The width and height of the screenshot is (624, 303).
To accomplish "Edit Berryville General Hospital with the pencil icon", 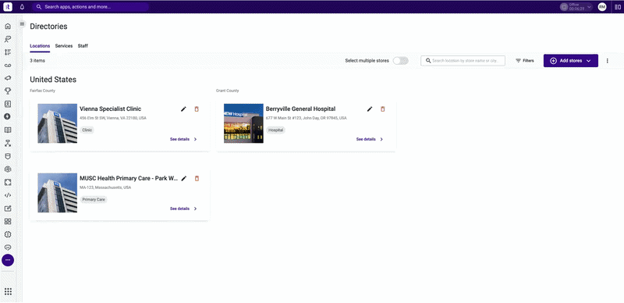I will (370, 109).
